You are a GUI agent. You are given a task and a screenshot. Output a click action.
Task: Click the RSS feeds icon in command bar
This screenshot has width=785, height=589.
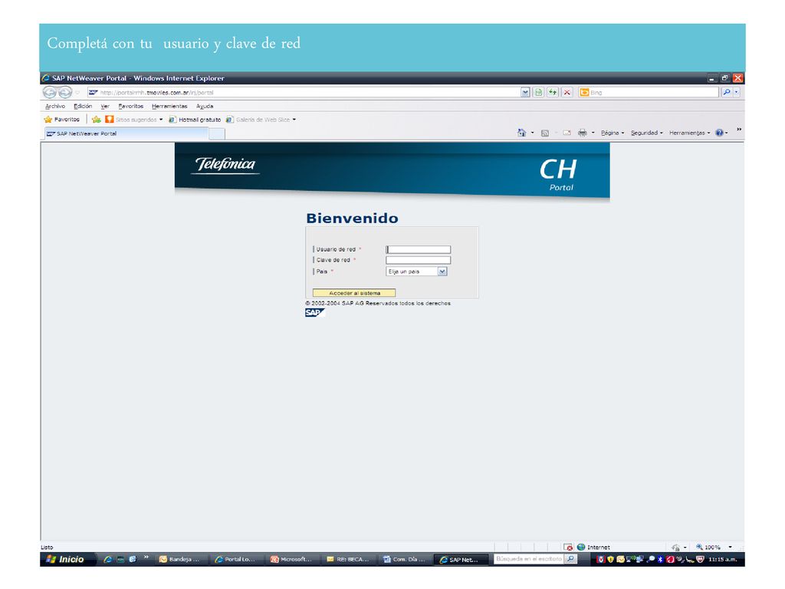[x=545, y=133]
